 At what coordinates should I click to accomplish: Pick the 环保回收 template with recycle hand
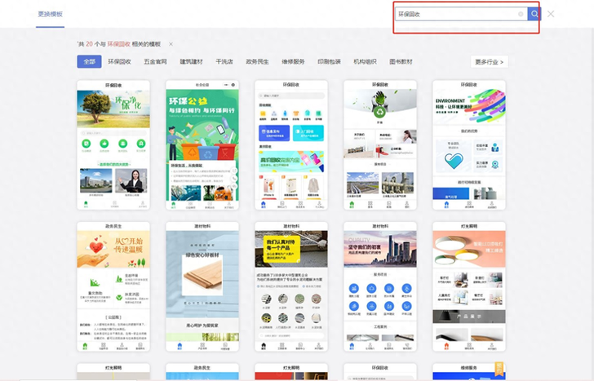pos(380,145)
